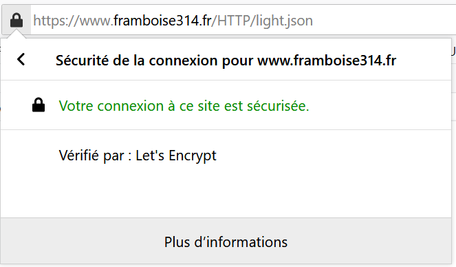Click the black padlock beside the secure message
Viewport: 456px width, 267px height.
39,105
